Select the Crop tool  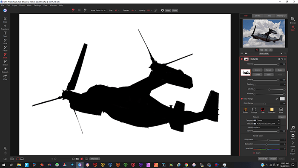click(5, 20)
